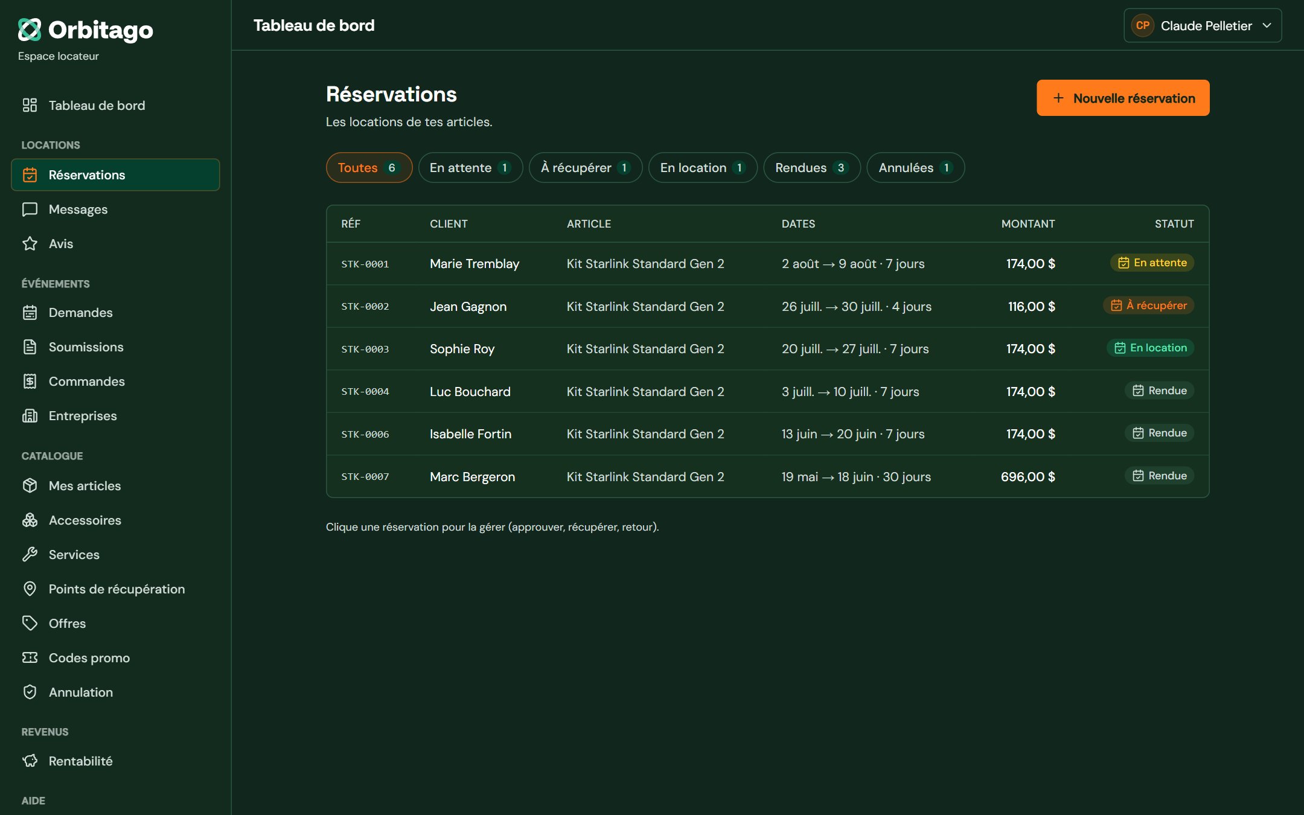This screenshot has width=1304, height=815.
Task: Click the Tableau de bord header title
Action: (314, 25)
